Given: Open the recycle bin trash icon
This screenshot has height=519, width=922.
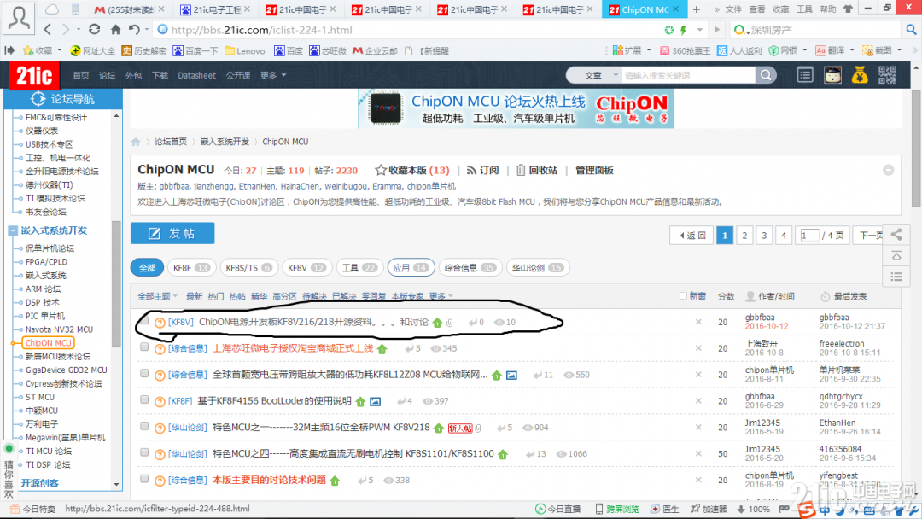Looking at the screenshot, I should point(521,171).
